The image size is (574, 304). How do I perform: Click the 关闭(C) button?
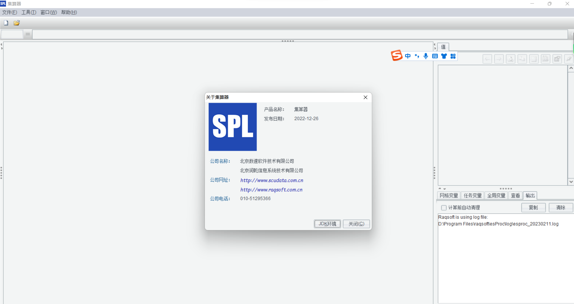click(356, 224)
